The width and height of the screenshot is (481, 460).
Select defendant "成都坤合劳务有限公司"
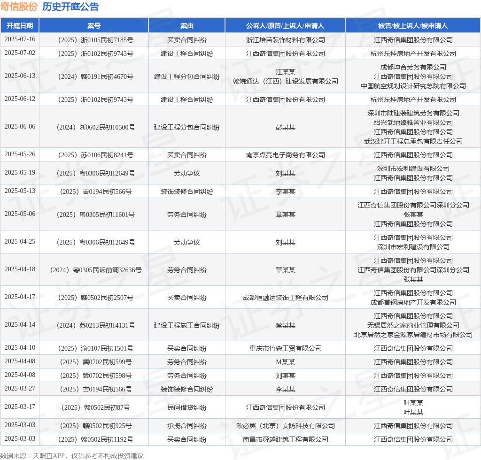click(413, 67)
